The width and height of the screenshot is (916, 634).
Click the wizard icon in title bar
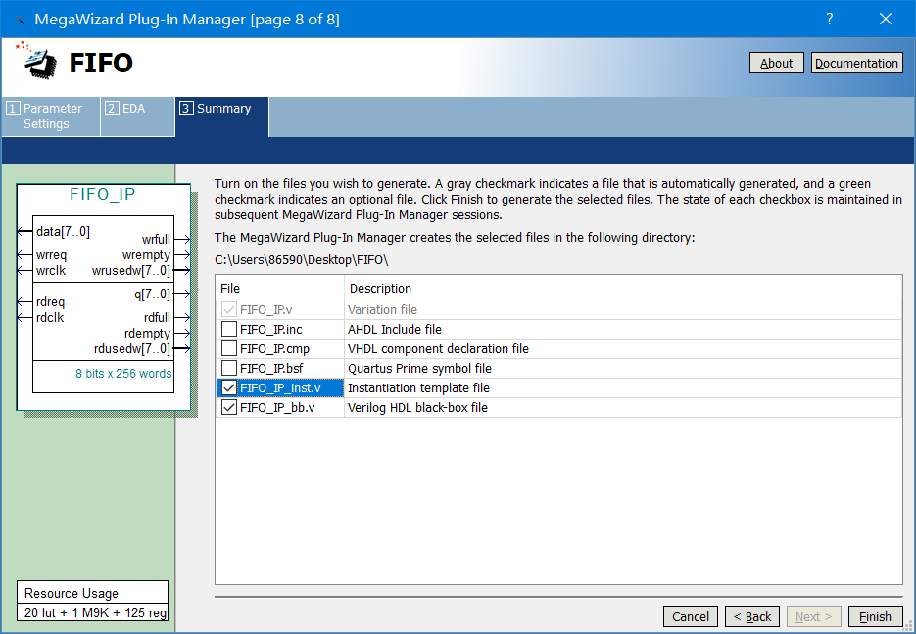(20, 20)
